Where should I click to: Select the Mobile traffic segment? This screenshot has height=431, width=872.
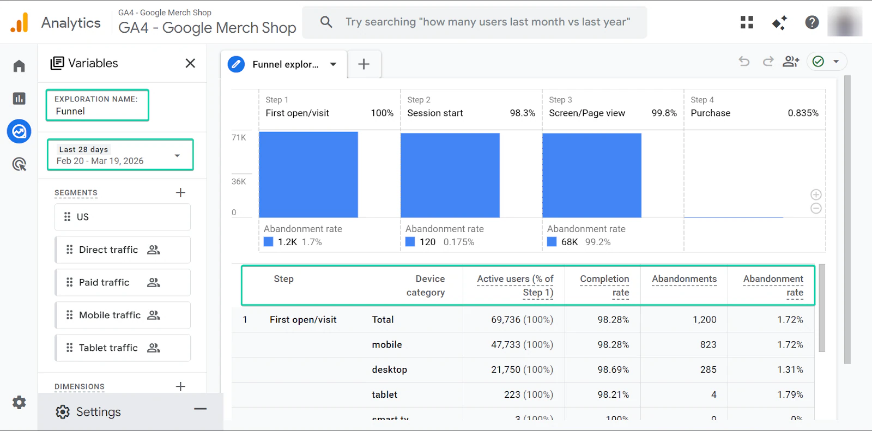pyautogui.click(x=123, y=315)
